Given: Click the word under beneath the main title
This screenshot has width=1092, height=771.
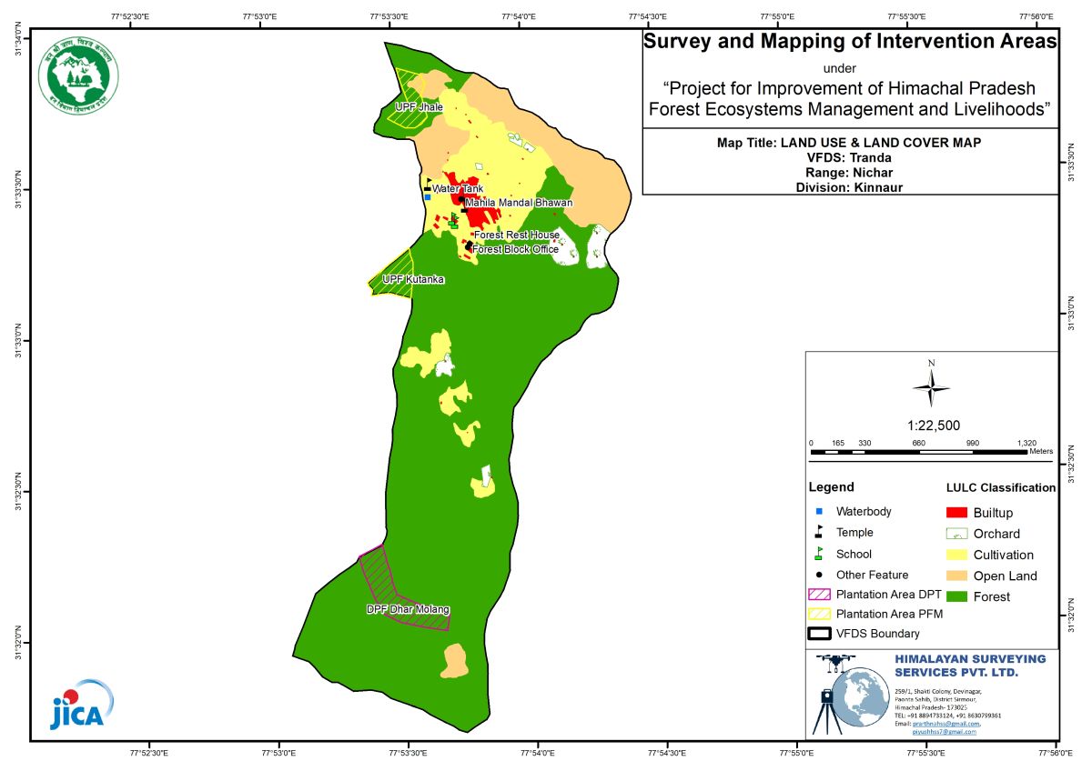Looking at the screenshot, I should coord(839,68).
